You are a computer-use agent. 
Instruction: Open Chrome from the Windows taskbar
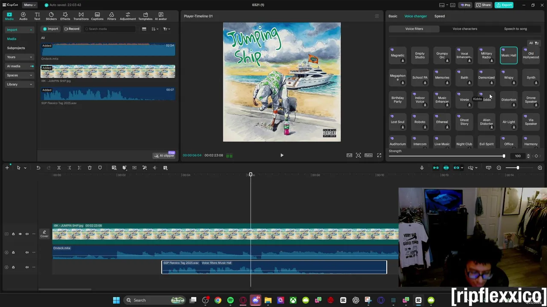tap(218, 300)
